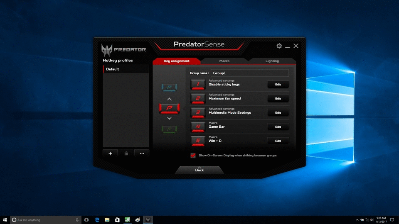Select the red P group key

[169, 108]
